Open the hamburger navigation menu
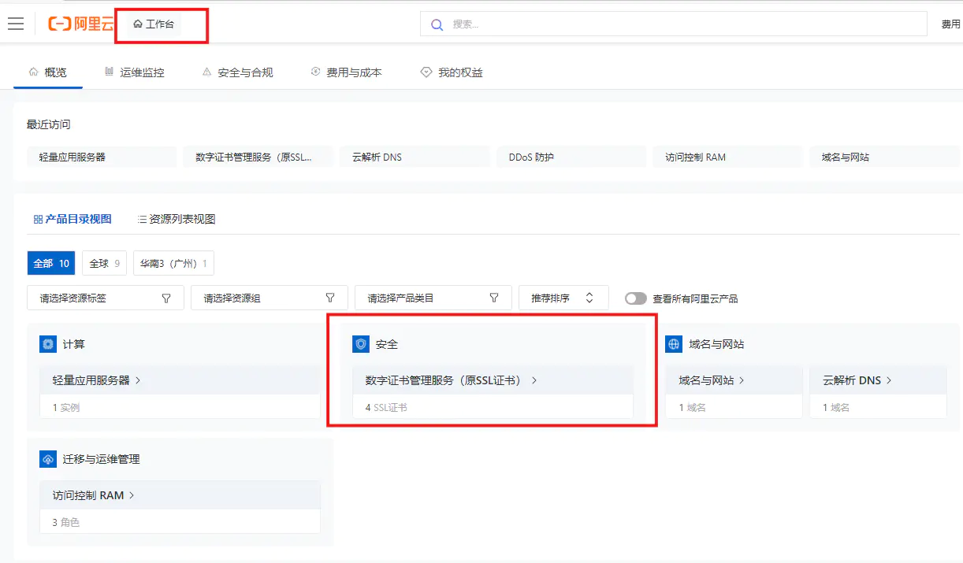 click(x=16, y=24)
